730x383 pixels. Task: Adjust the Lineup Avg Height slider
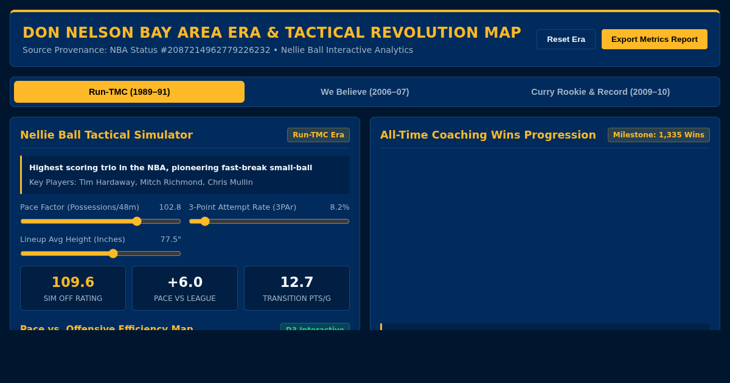click(100, 254)
